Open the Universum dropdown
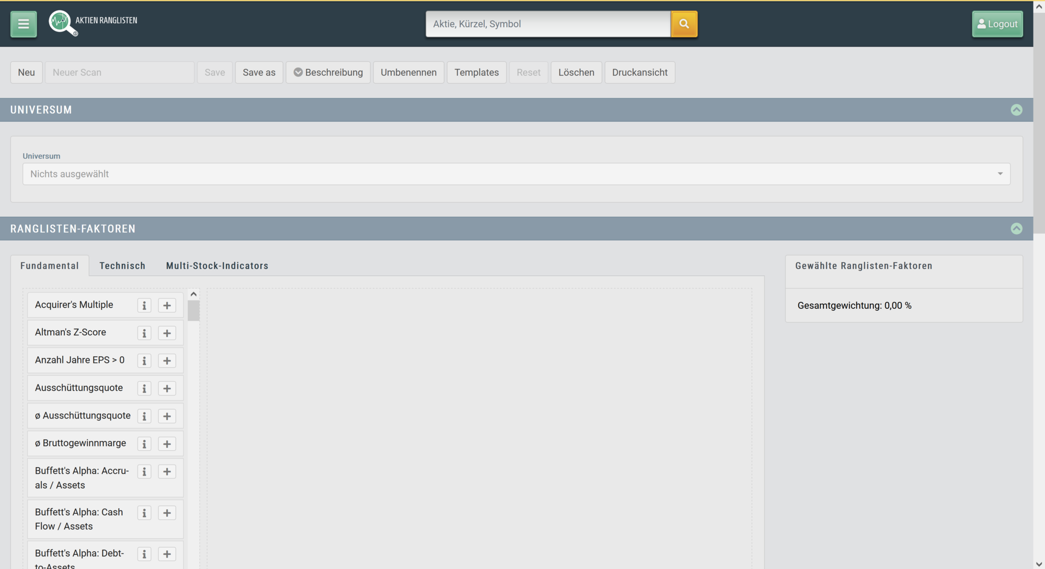The image size is (1045, 569). [516, 174]
